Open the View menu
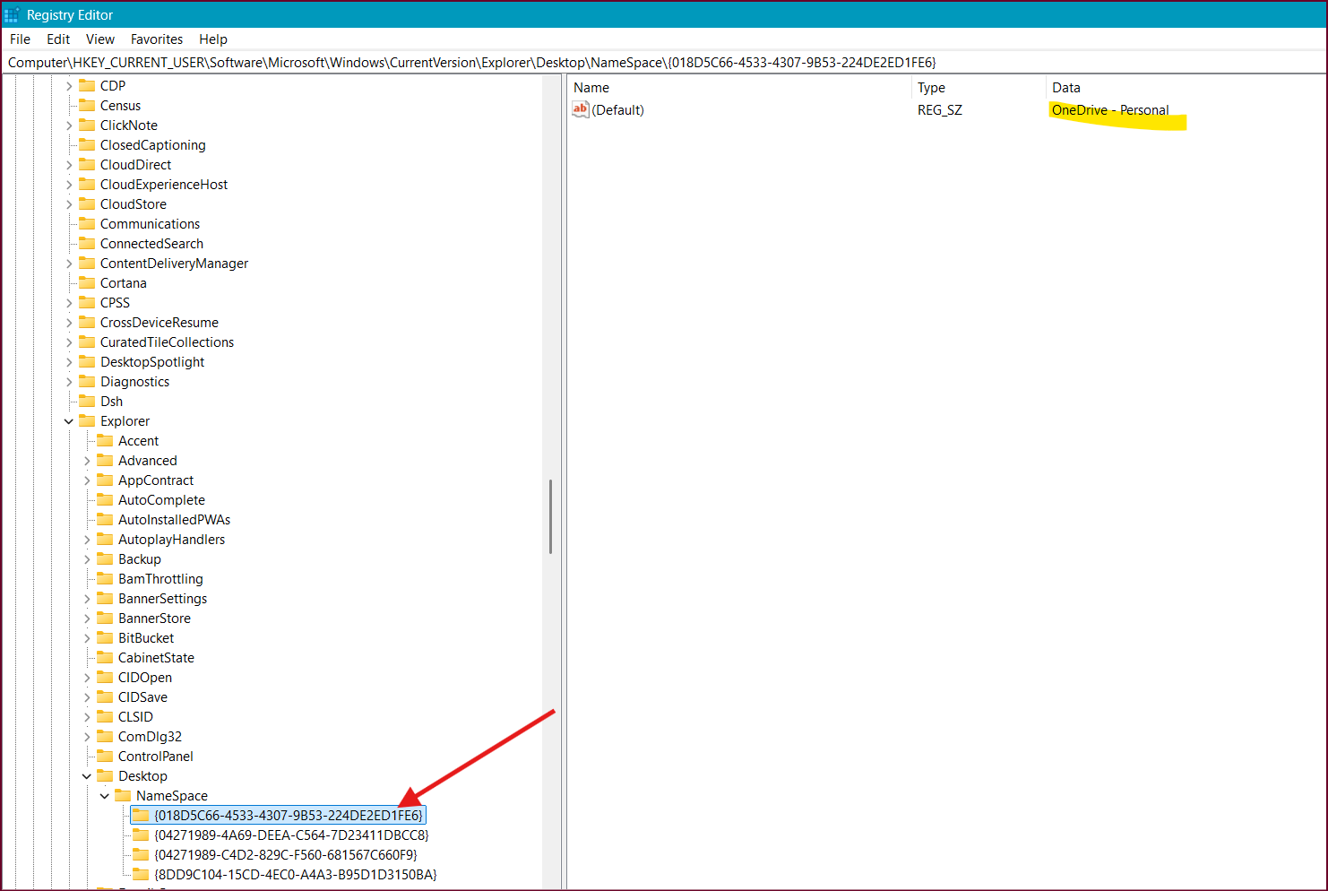 coord(100,39)
